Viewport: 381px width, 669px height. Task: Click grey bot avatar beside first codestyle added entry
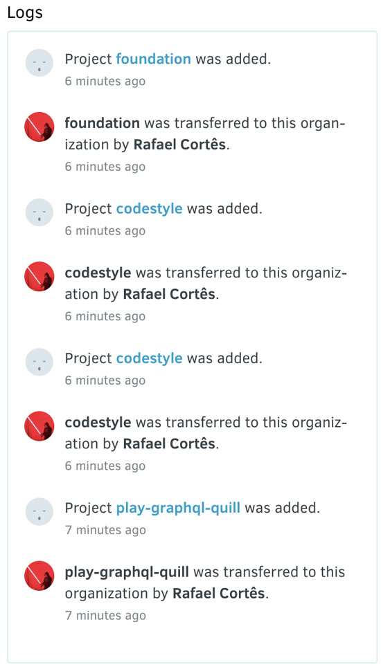point(39,212)
